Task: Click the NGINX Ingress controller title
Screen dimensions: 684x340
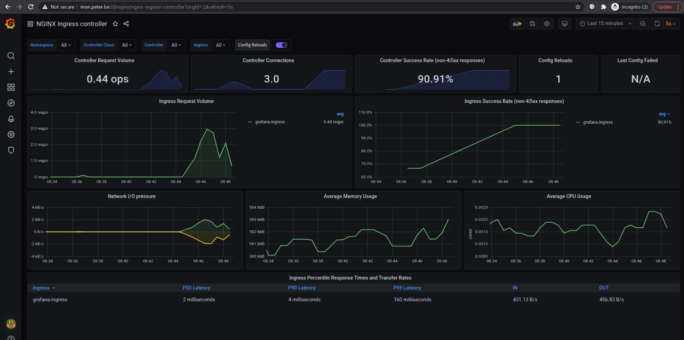Action: coord(71,24)
